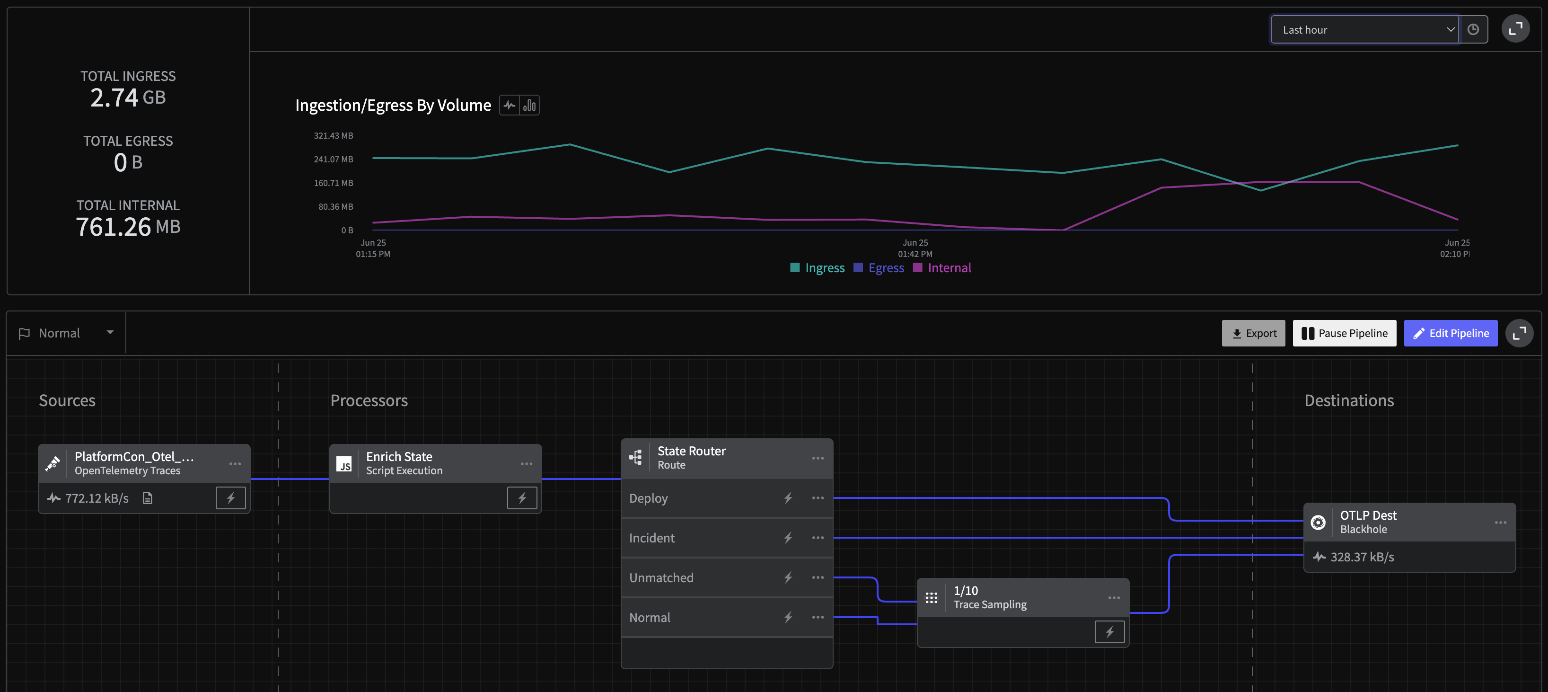Switch chart to line graph view
Screen dimensions: 1548x692
pos(510,105)
